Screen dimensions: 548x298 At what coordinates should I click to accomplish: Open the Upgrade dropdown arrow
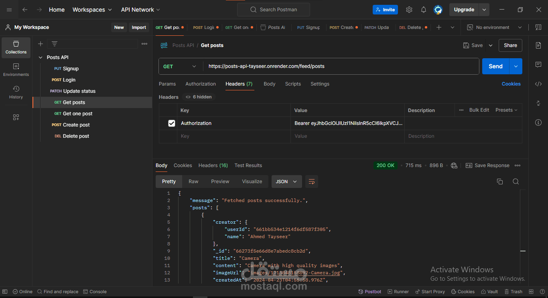pyautogui.click(x=484, y=10)
